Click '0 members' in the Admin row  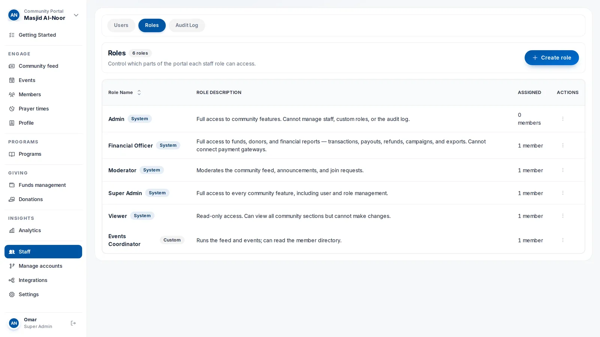click(x=529, y=119)
